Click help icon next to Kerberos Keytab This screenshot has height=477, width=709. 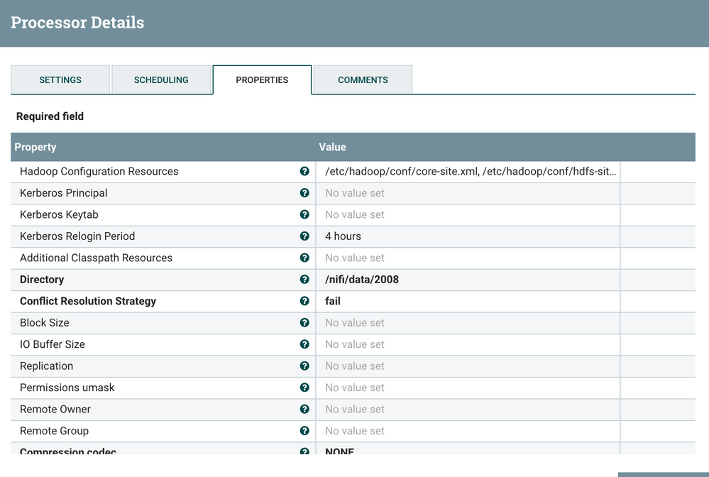304,215
